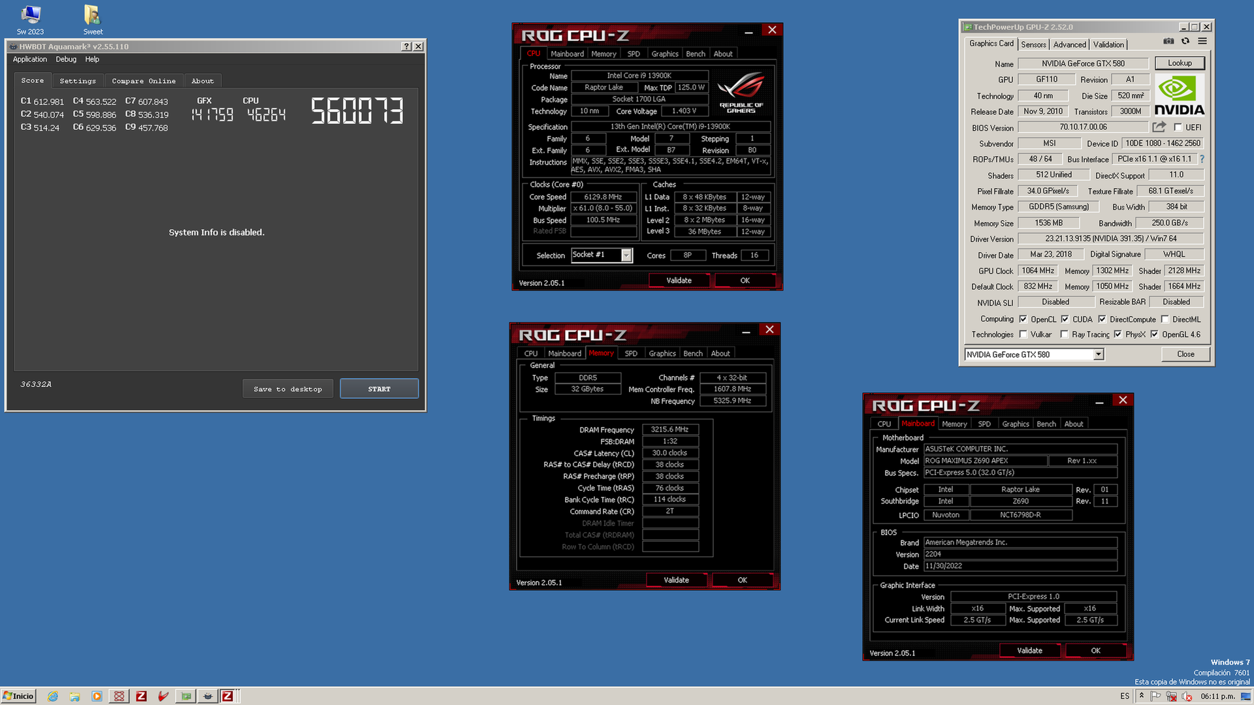Open the Aquamark Application menu
1254x705 pixels.
[30, 59]
